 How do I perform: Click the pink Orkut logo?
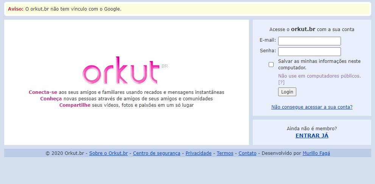pyautogui.click(x=121, y=71)
